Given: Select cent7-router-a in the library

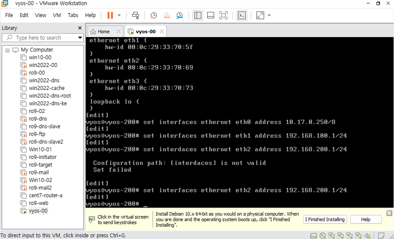Looking at the screenshot, I should pyautogui.click(x=45, y=195).
